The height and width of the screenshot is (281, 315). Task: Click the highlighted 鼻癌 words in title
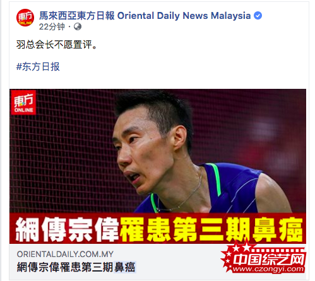[x=125, y=267]
